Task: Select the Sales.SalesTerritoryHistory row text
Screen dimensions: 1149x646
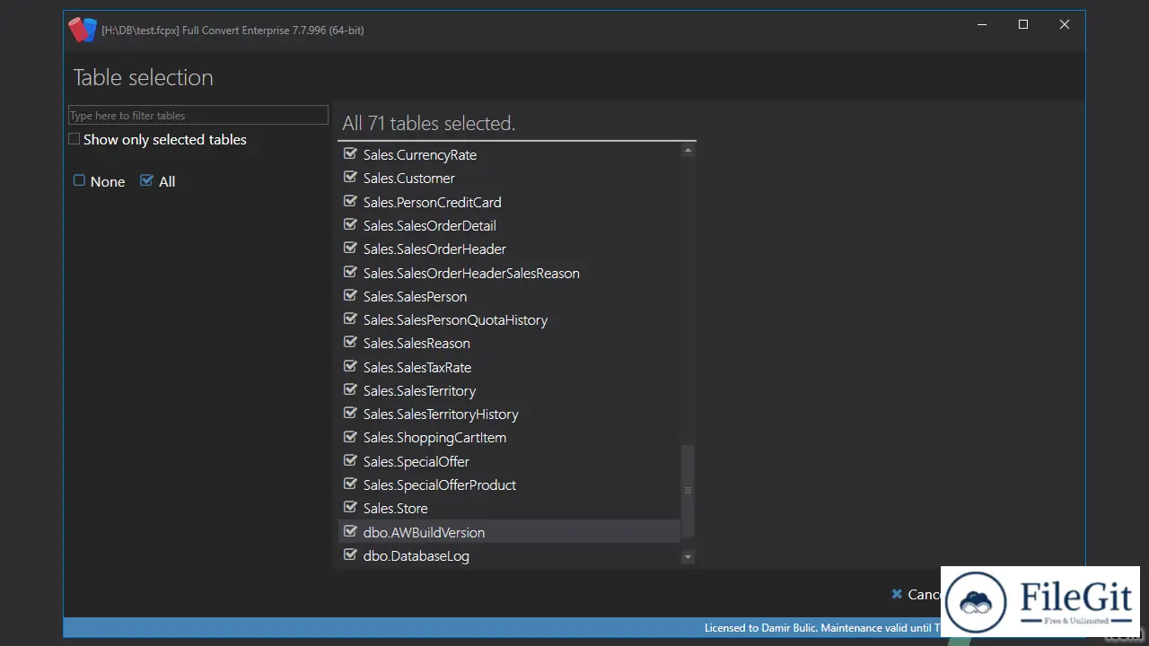Action: point(441,414)
